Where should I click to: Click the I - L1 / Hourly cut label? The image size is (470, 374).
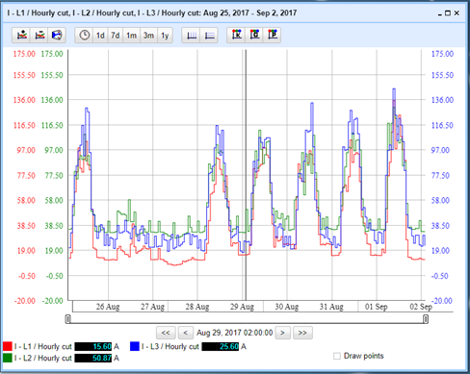pos(42,346)
